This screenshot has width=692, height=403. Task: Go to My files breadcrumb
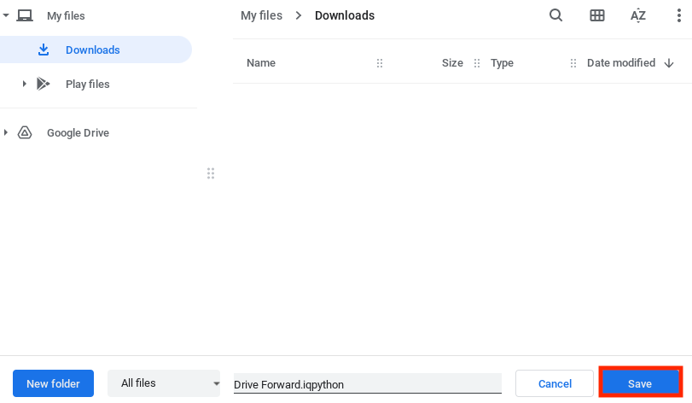click(260, 15)
